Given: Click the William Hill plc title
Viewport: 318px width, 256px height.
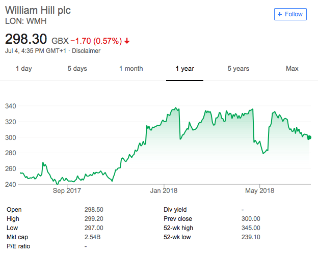Looking at the screenshot, I should click(38, 10).
